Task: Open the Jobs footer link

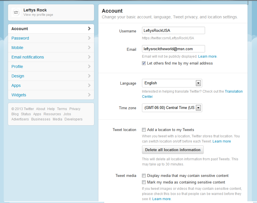Action: (67, 114)
